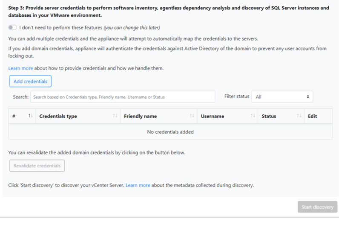Click the # column header label
This screenshot has width=339, height=225.
click(14, 116)
